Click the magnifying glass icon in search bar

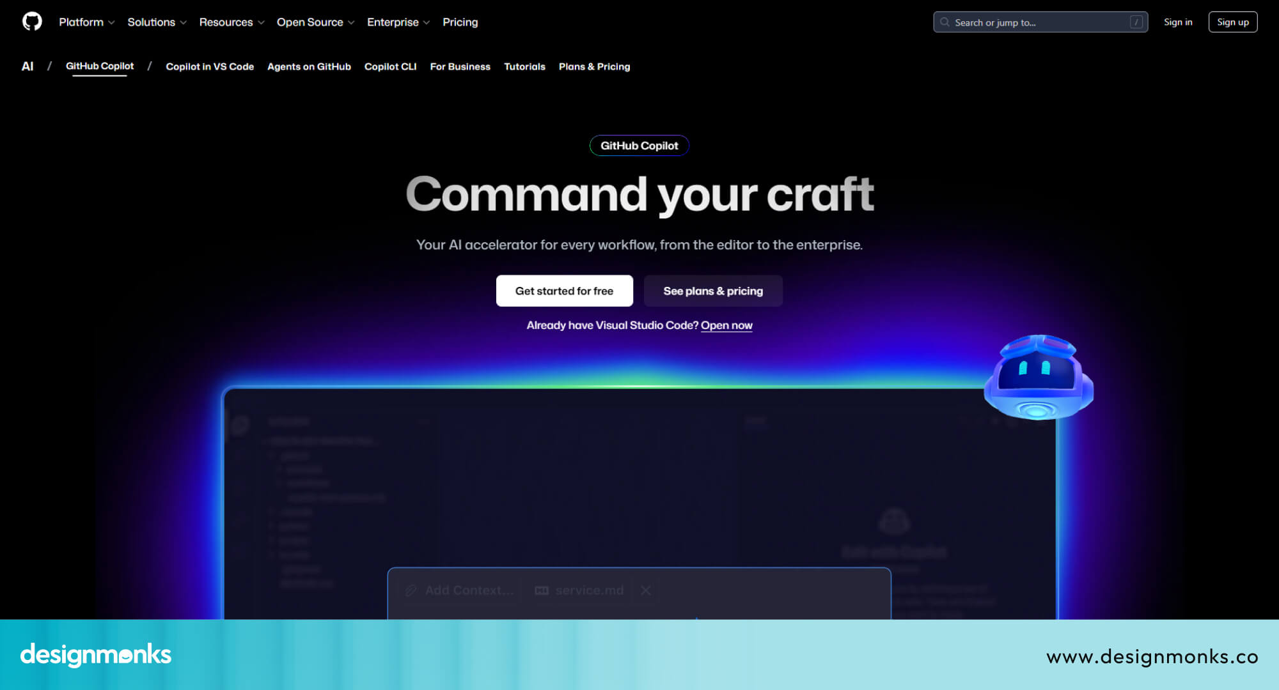[945, 21]
